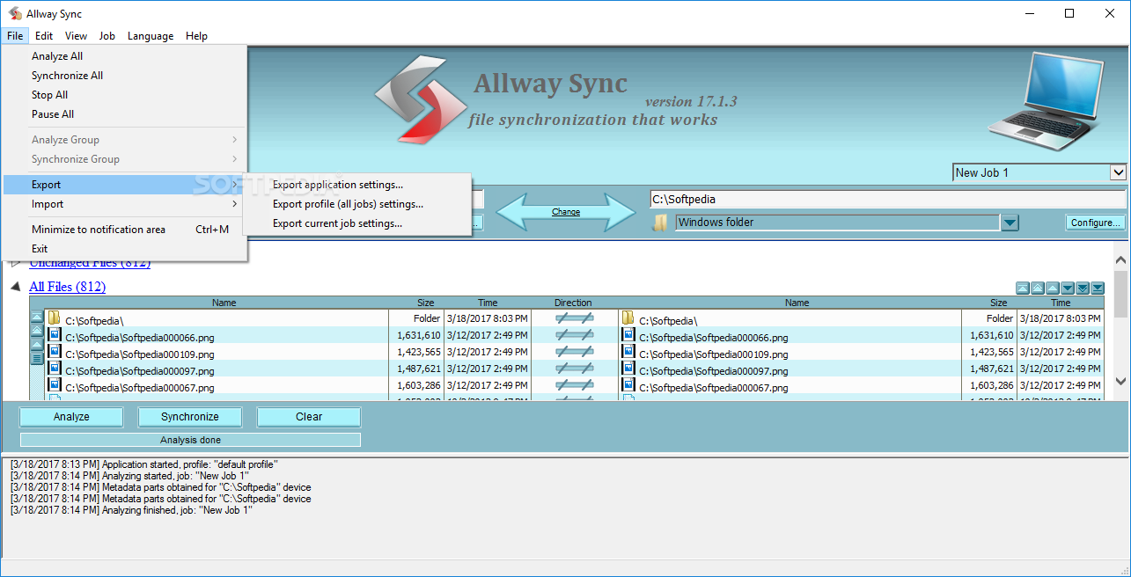Open the View menu
The image size is (1131, 577).
[76, 36]
